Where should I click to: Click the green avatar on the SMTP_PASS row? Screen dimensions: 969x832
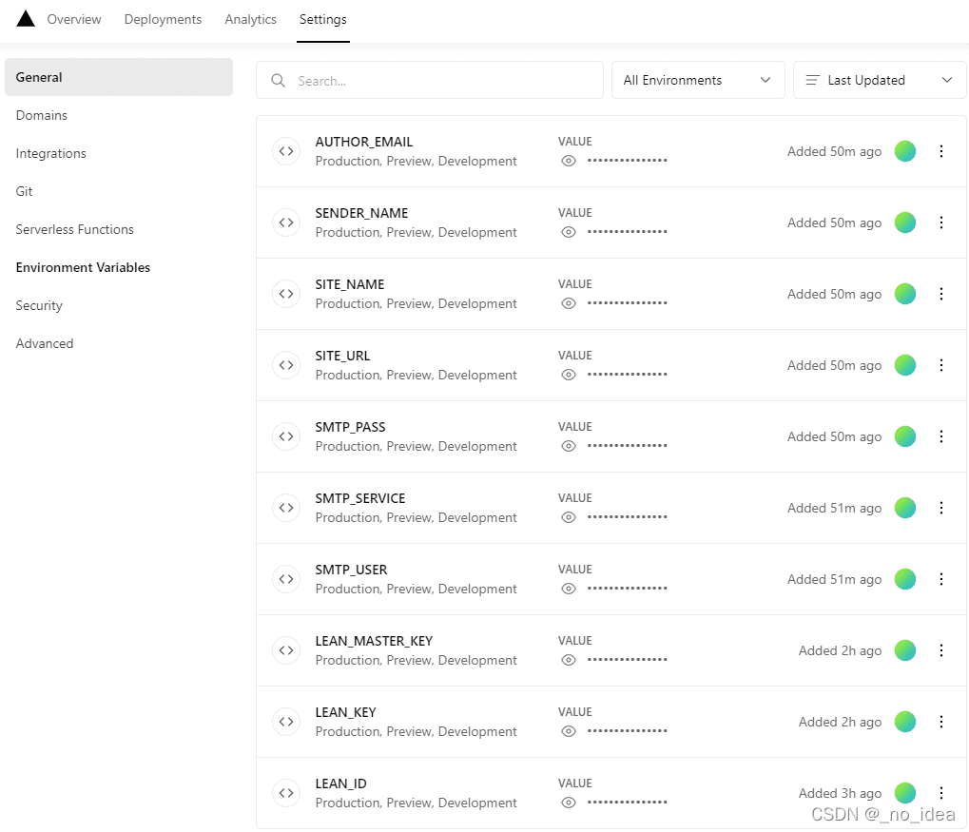[x=904, y=436]
